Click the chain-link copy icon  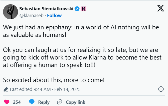tap(59, 102)
